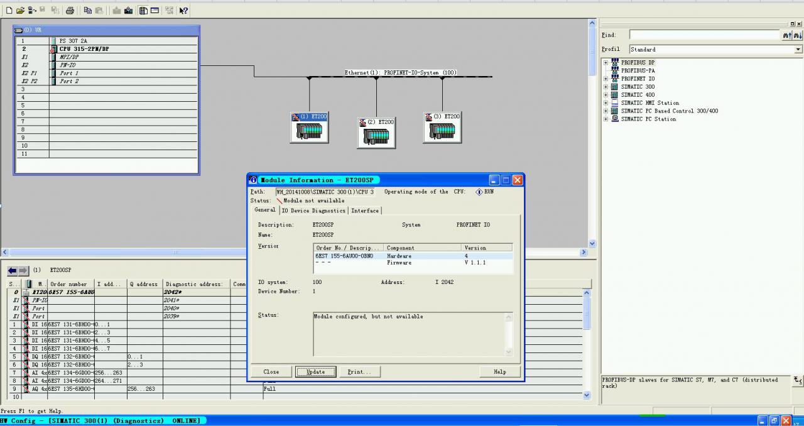This screenshot has height=426, width=804.
Task: Click the Copy toolbar icon
Action: pyautogui.click(x=88, y=10)
